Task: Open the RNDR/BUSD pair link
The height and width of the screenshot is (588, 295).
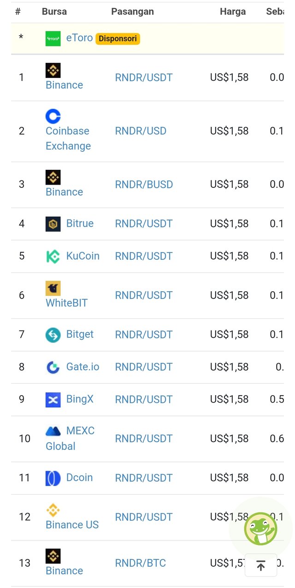Action: pos(144,185)
